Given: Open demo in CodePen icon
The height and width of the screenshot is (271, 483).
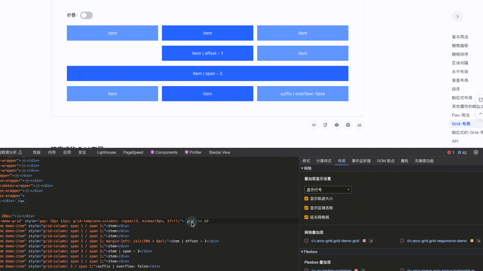Looking at the screenshot, I should point(336,125).
